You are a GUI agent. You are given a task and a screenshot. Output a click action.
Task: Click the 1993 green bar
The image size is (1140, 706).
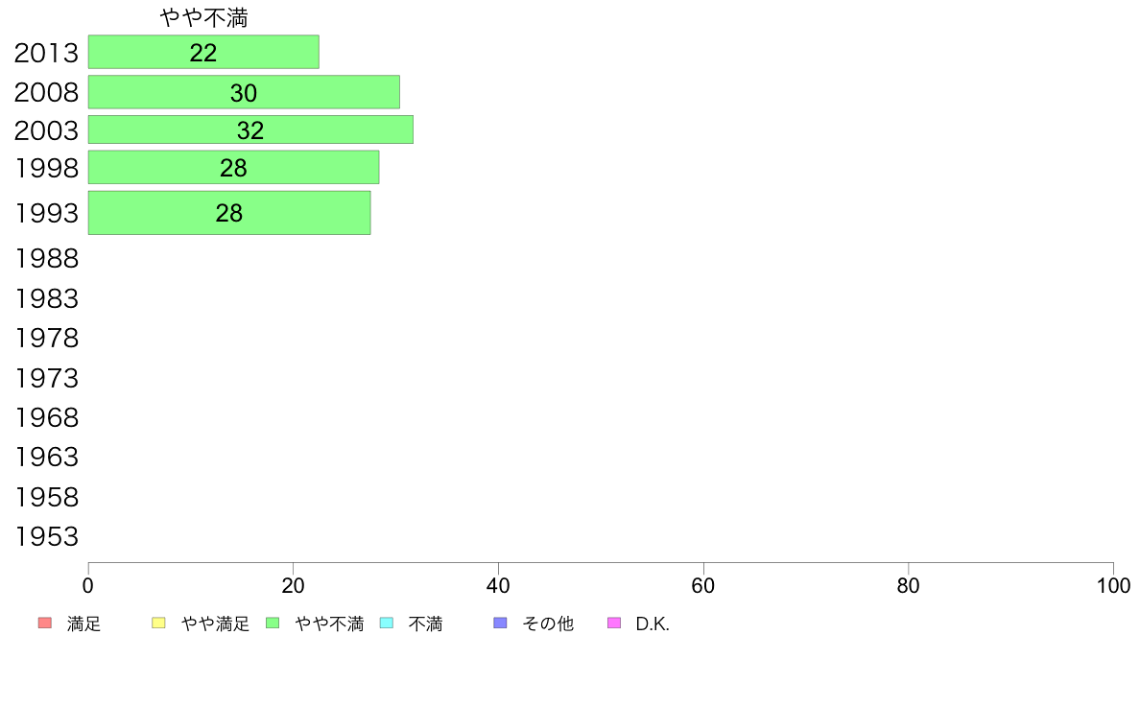[229, 212]
